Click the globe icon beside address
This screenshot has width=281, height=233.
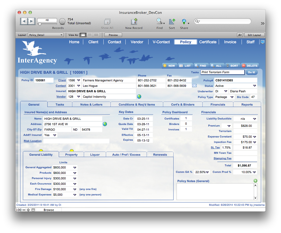(x=105, y=124)
